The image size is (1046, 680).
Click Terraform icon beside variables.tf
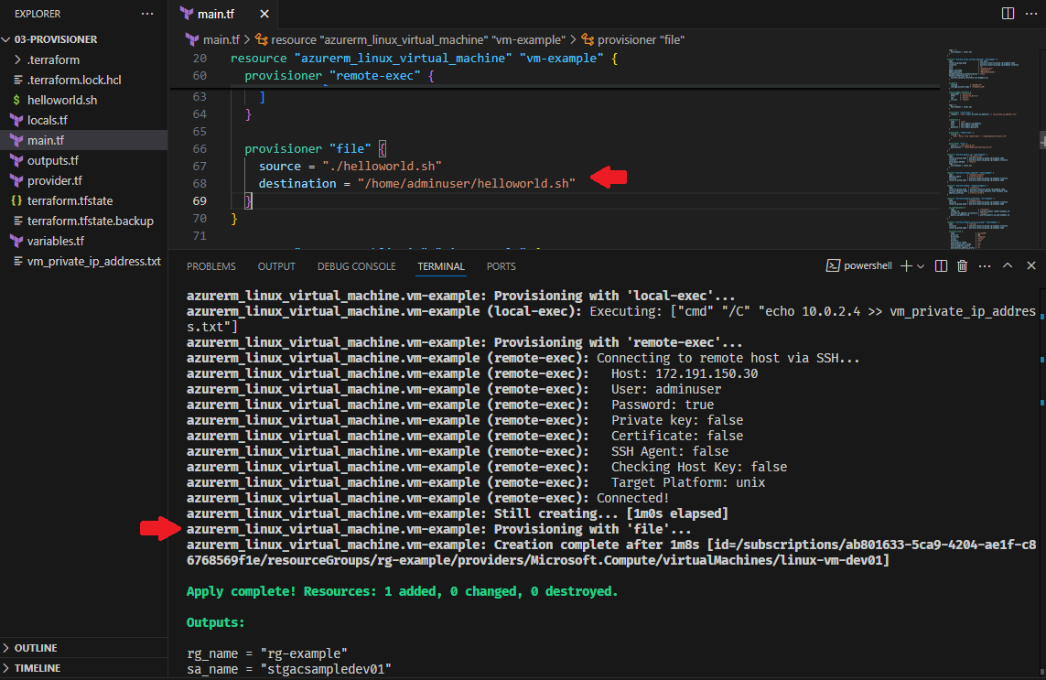(16, 240)
